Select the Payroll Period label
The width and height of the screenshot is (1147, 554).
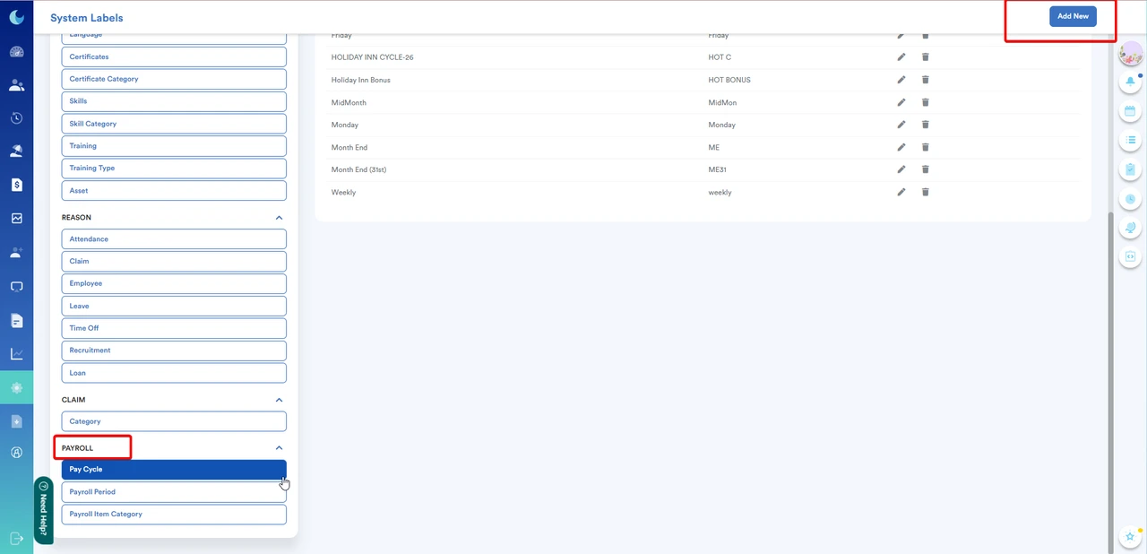[174, 492]
